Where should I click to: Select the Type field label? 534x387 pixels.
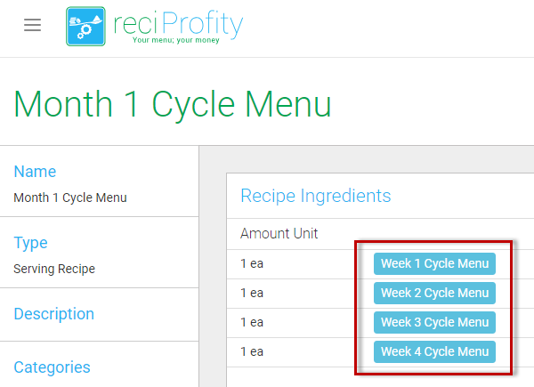(x=30, y=243)
